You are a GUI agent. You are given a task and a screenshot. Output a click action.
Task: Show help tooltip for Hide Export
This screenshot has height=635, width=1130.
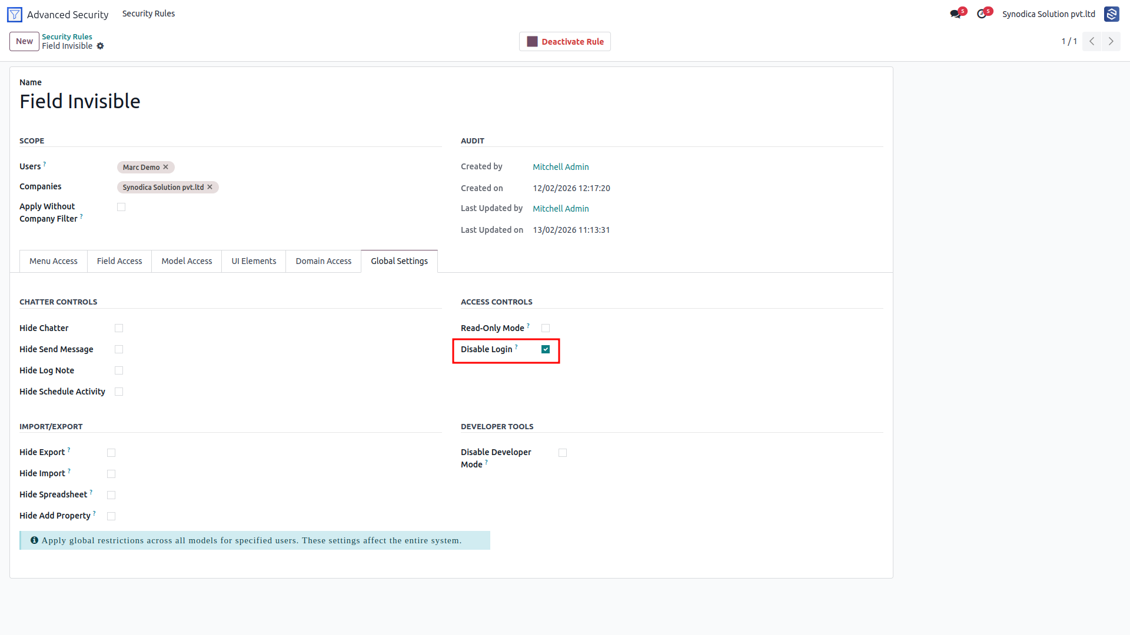coord(69,450)
